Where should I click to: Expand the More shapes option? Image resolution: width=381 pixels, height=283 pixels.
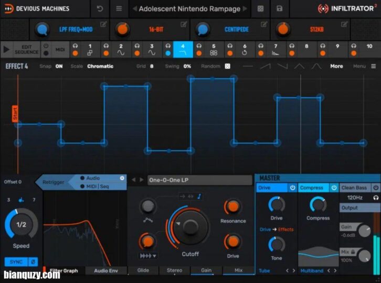[x=336, y=67]
